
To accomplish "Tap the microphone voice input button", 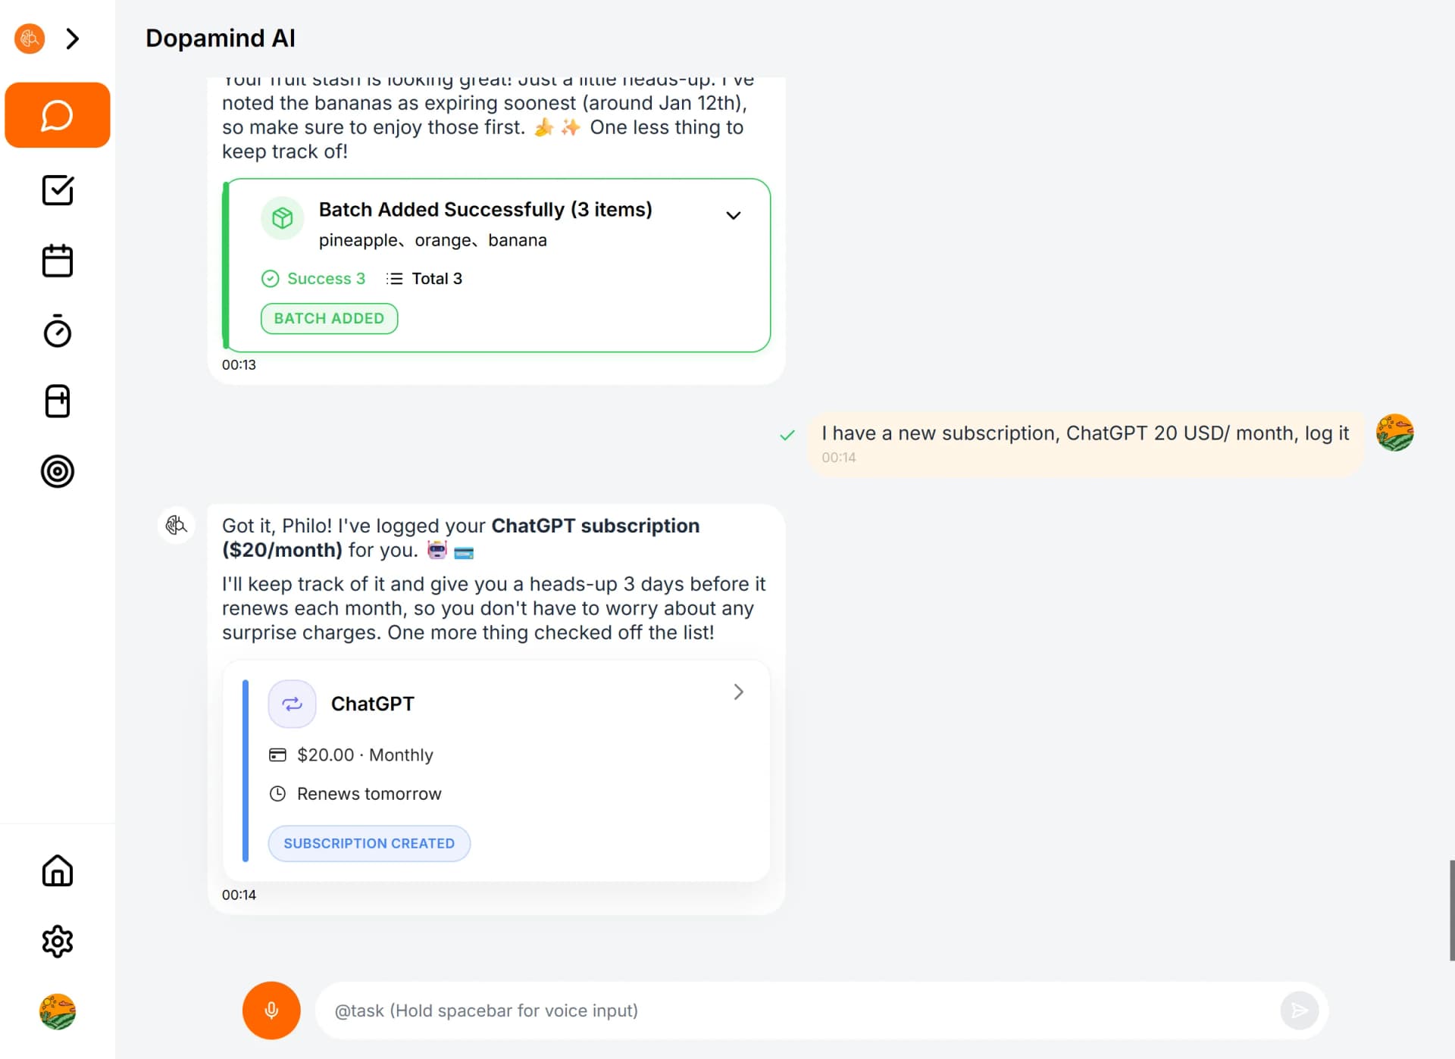I will (x=271, y=1010).
